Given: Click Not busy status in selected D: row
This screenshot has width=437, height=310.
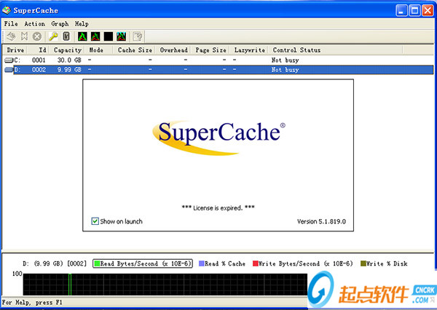Looking at the screenshot, I should click(285, 70).
